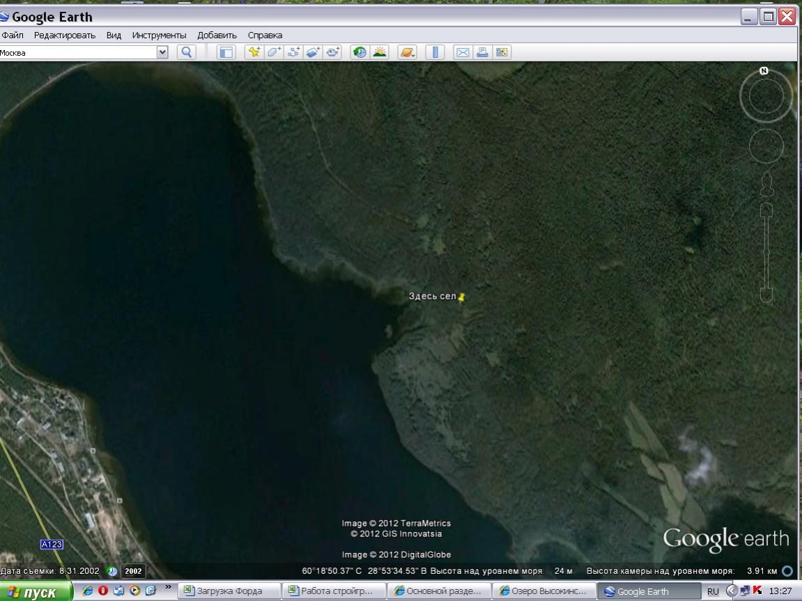The height and width of the screenshot is (601, 802).
Task: Toggle the sidebar panel icon
Action: click(226, 52)
